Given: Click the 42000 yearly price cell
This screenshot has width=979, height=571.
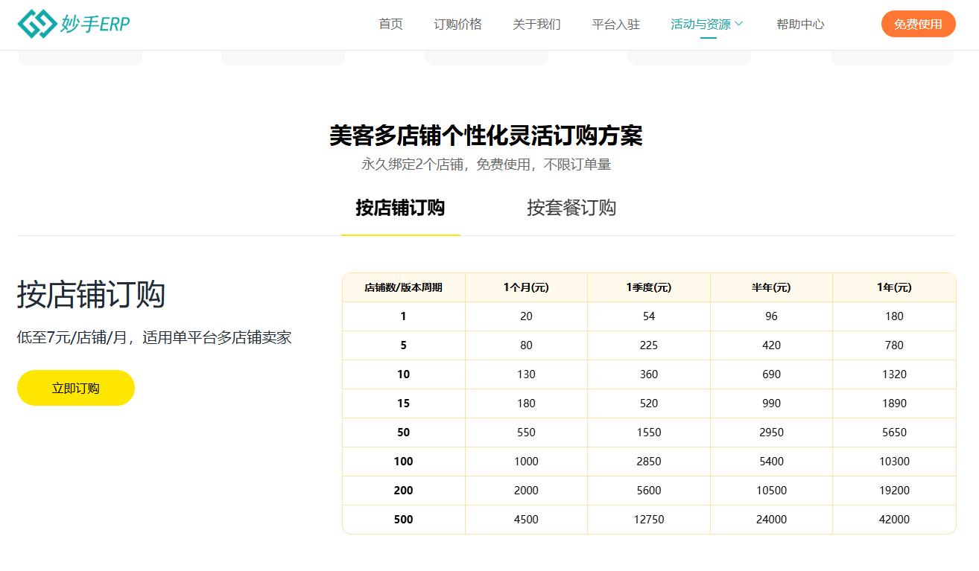Looking at the screenshot, I should (x=894, y=520).
